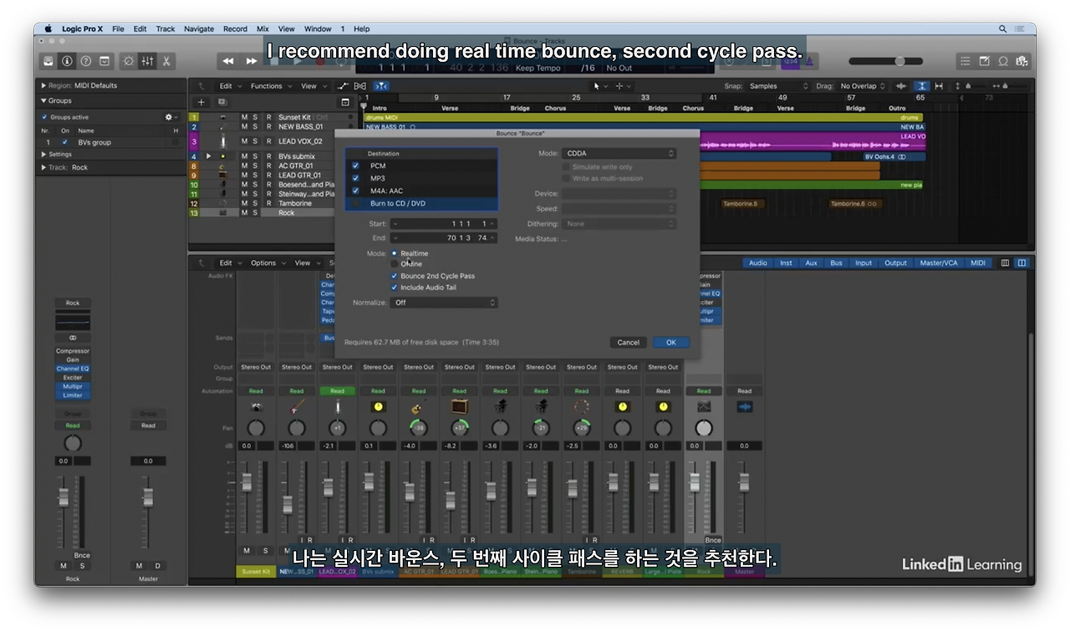Open the Loop Browser icon
The image size is (1070, 632).
click(1003, 61)
